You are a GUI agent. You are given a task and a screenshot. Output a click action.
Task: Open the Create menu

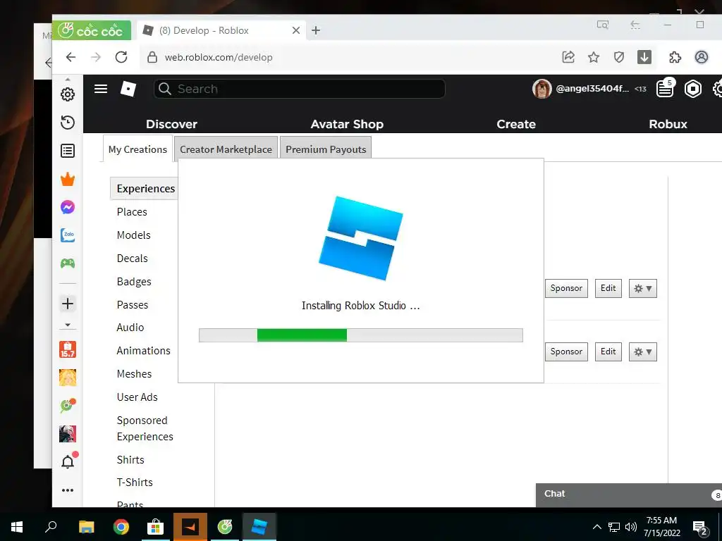tap(516, 124)
